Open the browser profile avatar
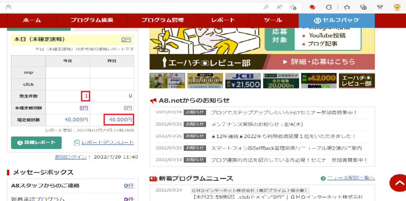This screenshot has height=201, width=406. tap(397, 7)
